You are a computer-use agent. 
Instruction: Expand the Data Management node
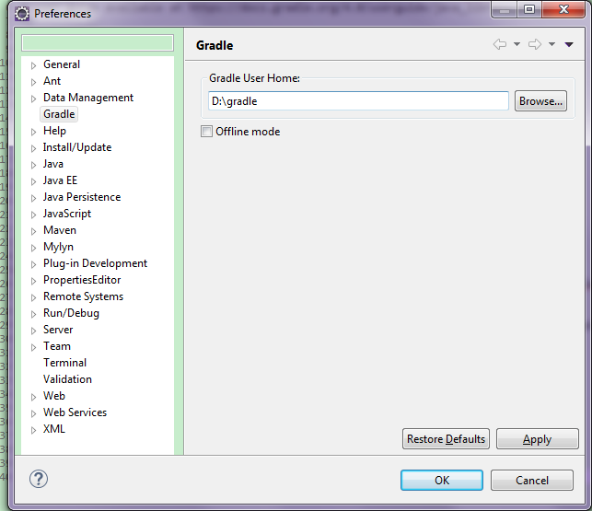tap(33, 99)
